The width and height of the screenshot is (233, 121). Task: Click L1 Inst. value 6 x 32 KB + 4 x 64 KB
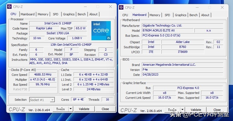click(93, 79)
